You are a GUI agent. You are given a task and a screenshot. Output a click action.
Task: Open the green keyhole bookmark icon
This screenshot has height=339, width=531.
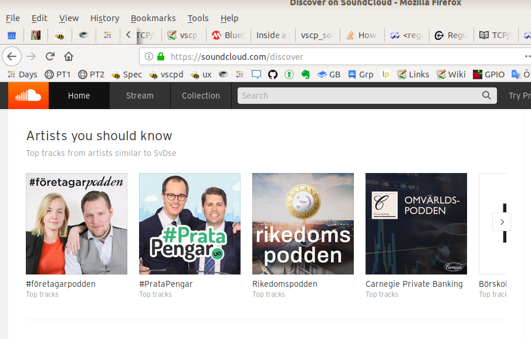click(x=289, y=74)
